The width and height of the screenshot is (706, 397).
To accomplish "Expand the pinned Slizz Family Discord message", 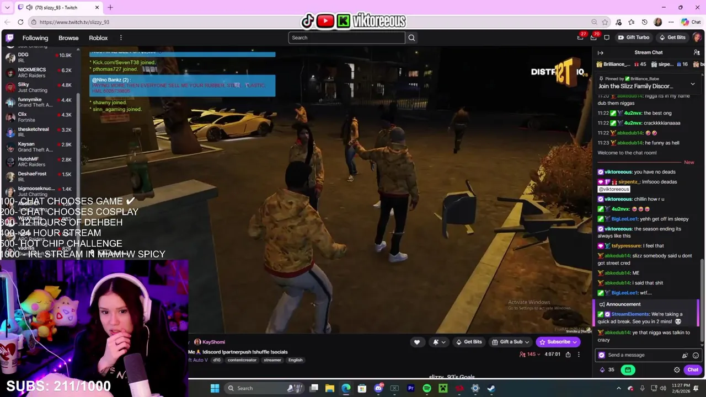I will click(693, 84).
